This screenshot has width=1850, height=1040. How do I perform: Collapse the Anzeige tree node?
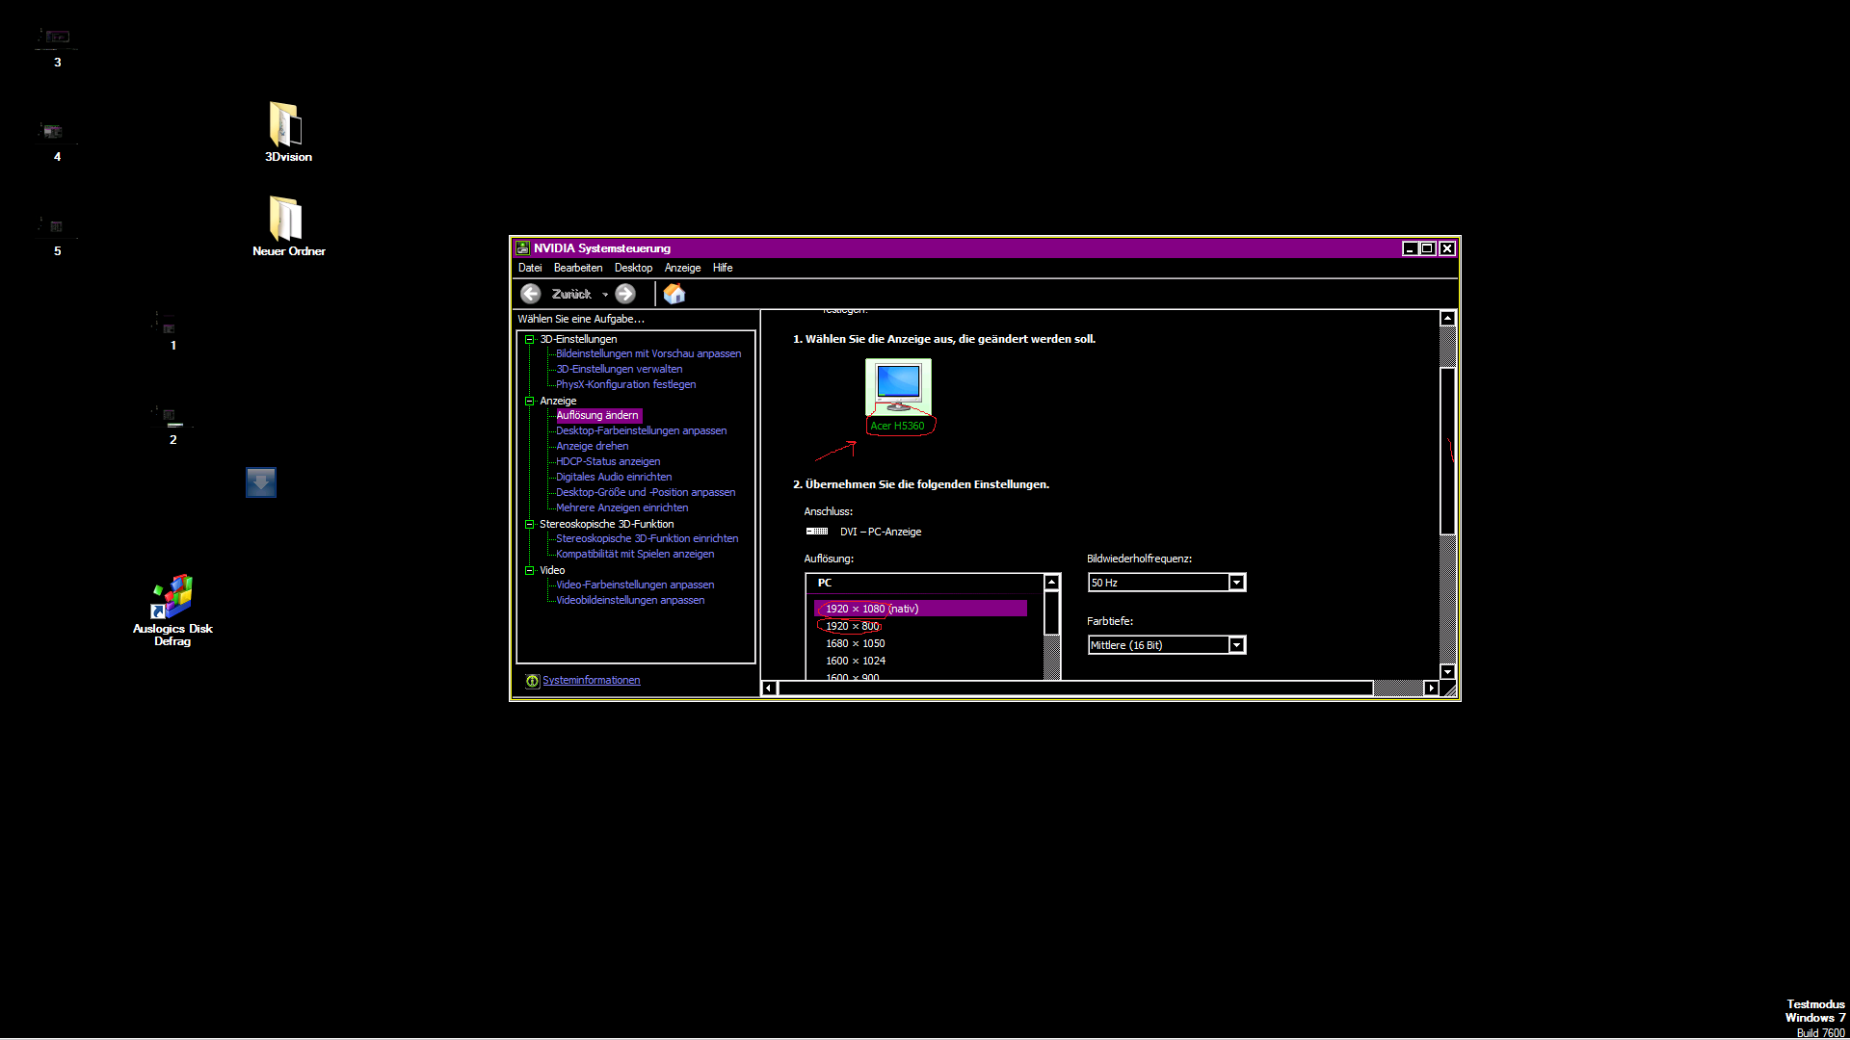pyautogui.click(x=529, y=401)
